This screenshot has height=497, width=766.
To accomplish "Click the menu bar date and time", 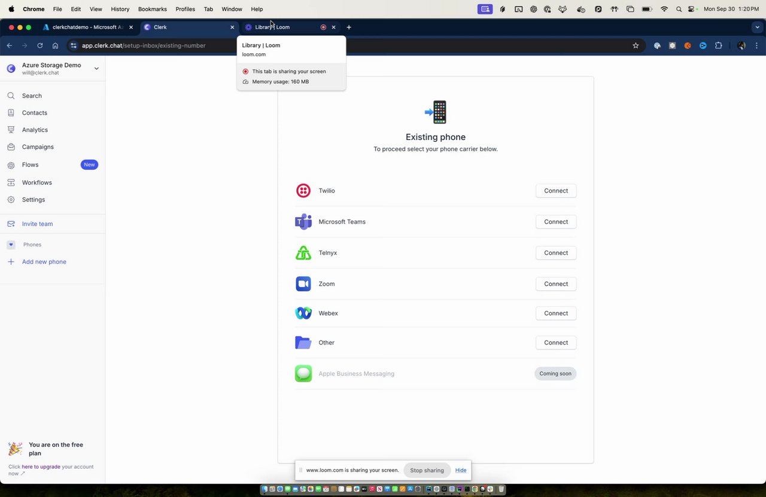I will [x=731, y=9].
